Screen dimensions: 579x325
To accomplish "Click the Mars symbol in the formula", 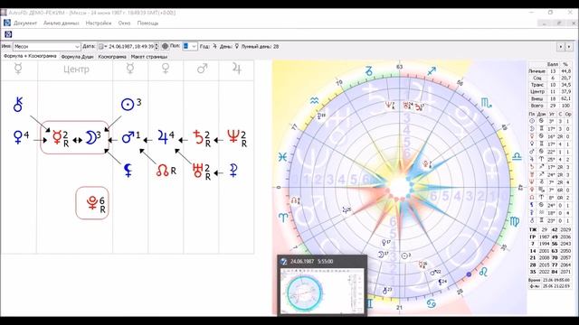I will click(128, 137).
